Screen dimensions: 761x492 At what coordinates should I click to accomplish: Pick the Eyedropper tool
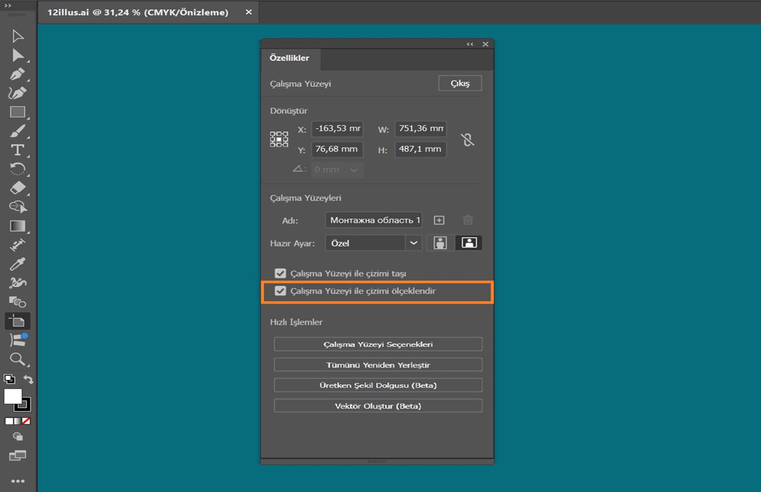18,263
